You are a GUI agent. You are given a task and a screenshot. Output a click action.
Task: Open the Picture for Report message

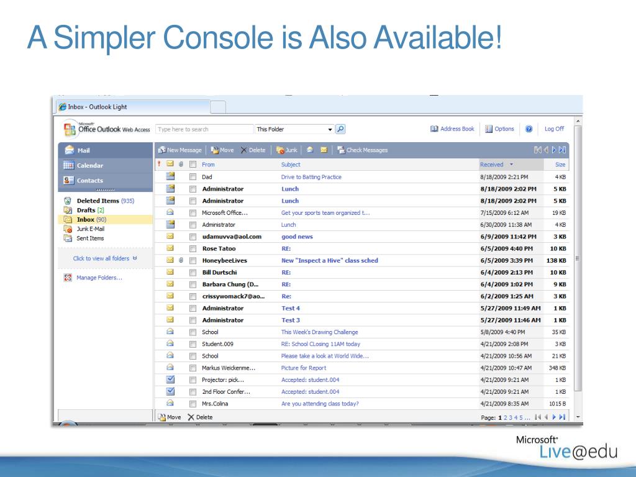point(303,368)
